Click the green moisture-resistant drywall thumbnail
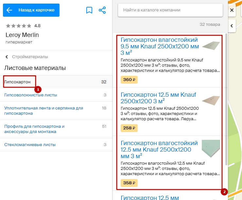The image size is (242, 200). (211, 149)
